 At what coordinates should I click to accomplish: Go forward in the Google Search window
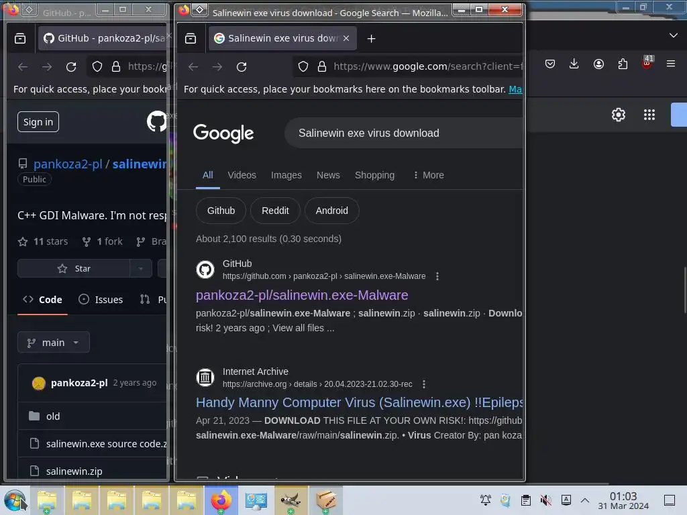click(217, 66)
